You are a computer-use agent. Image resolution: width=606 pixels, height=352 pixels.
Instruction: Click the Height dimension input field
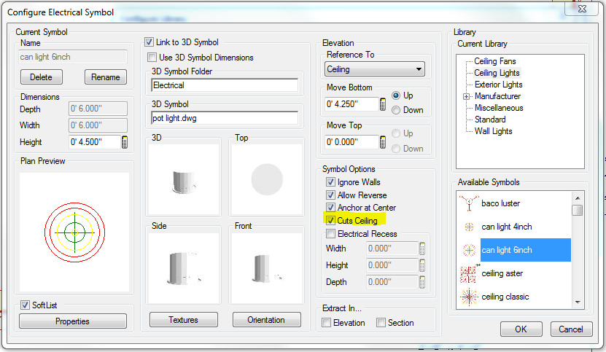[95, 142]
